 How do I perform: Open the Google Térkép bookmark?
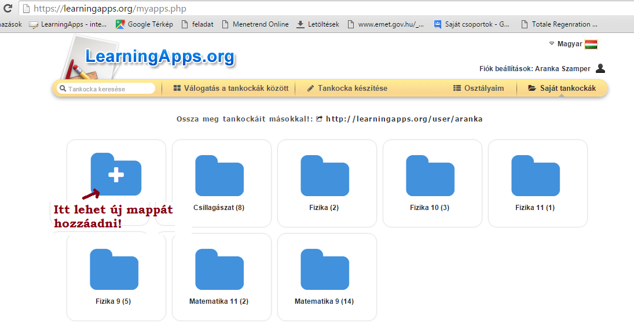144,24
